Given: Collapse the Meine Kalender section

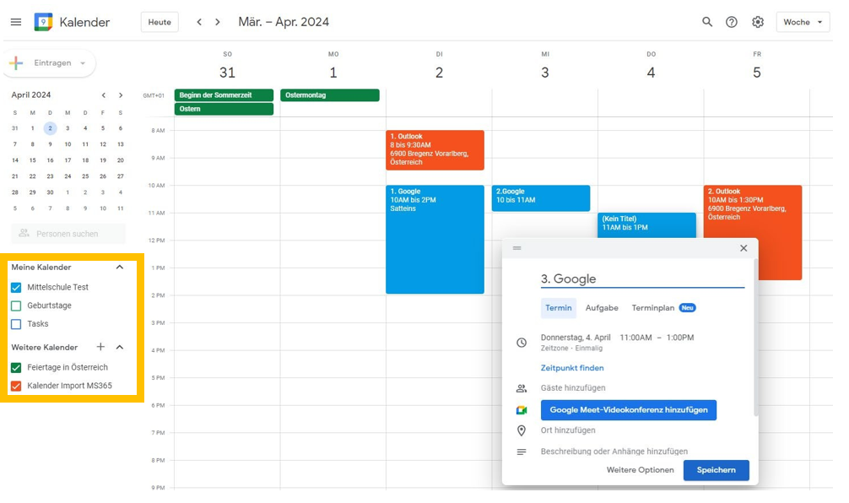Looking at the screenshot, I should (x=120, y=268).
